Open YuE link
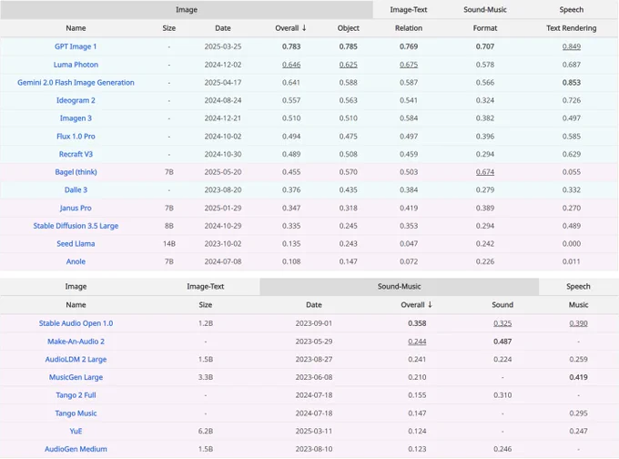The height and width of the screenshot is (459, 619). (76, 432)
